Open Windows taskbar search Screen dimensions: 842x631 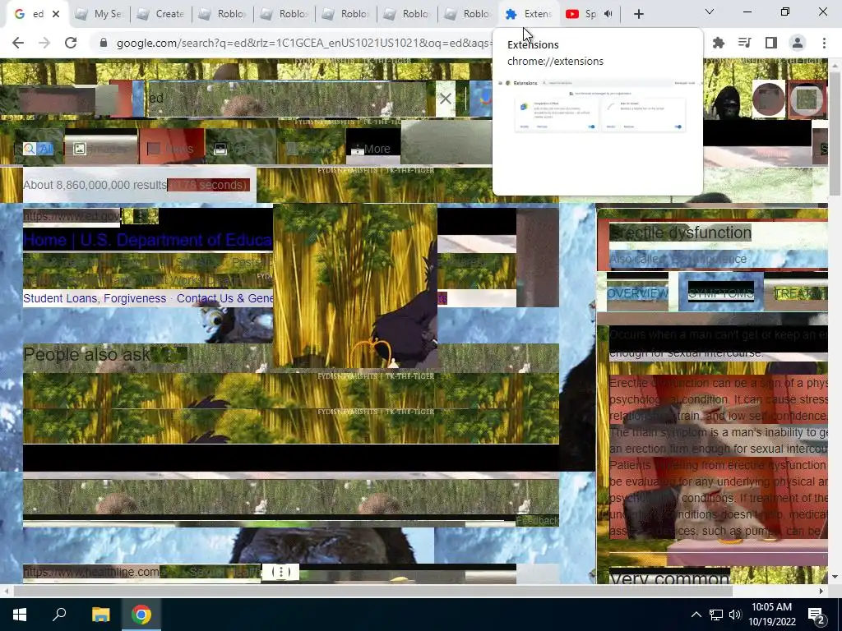click(x=59, y=615)
